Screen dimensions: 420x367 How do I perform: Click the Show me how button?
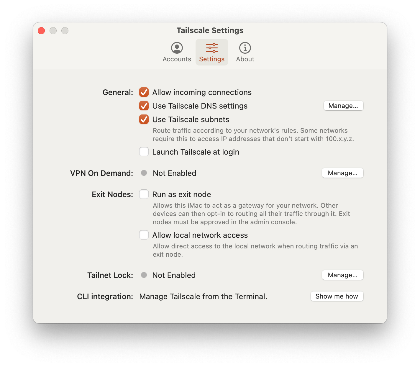click(x=337, y=296)
